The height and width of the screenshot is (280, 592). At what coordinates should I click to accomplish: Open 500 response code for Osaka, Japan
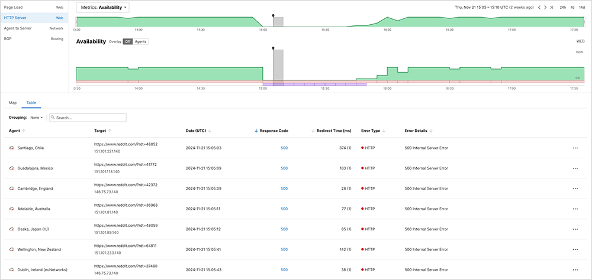click(284, 229)
